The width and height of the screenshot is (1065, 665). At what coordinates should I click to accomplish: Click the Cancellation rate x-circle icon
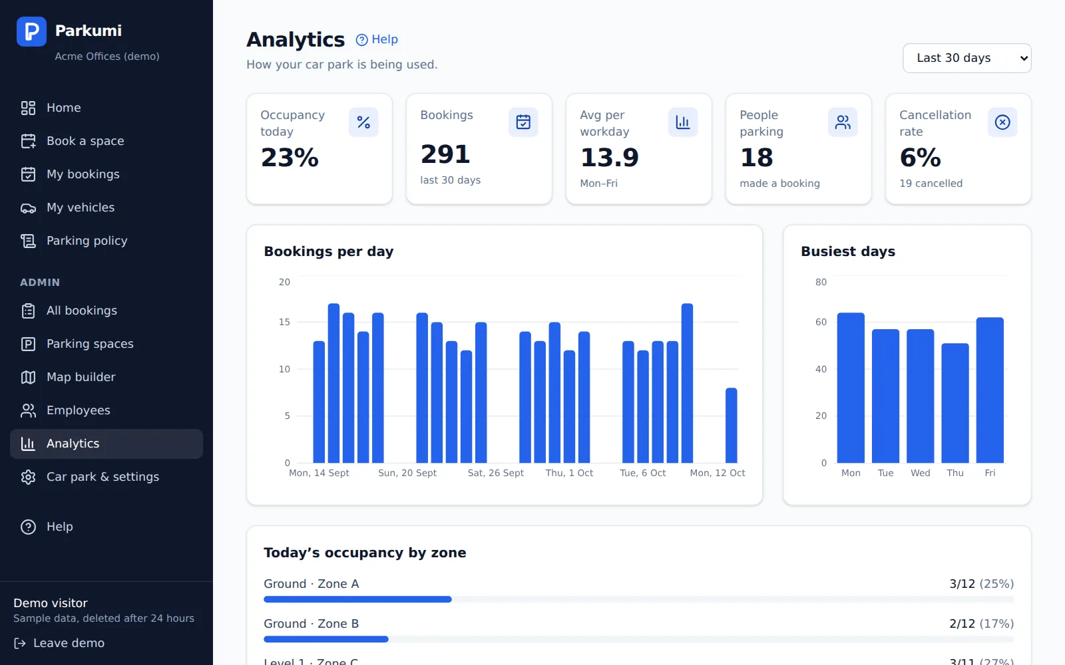[1002, 122]
